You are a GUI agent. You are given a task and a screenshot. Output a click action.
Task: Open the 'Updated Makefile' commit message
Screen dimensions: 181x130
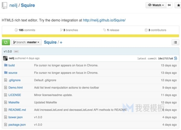click(x=46, y=102)
